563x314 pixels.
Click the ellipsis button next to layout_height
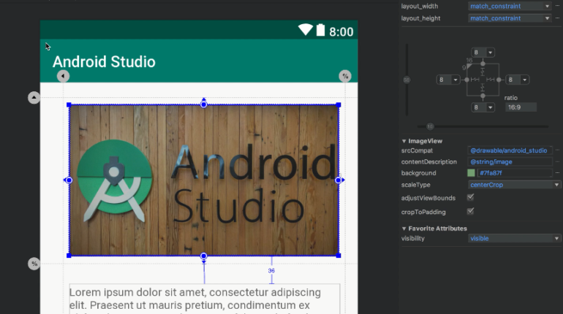click(558, 18)
